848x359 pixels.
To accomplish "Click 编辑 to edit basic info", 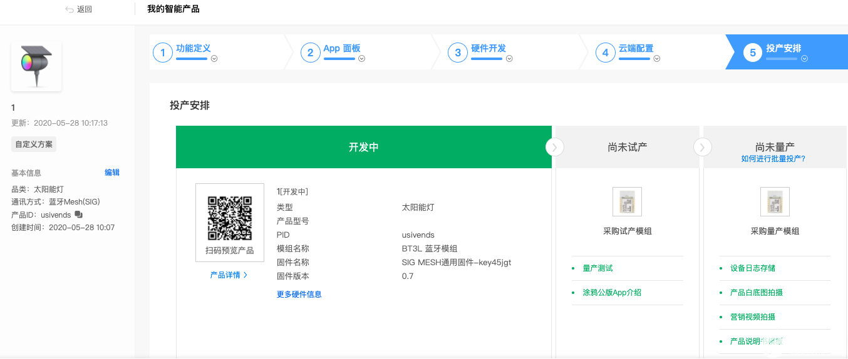I will click(x=112, y=173).
